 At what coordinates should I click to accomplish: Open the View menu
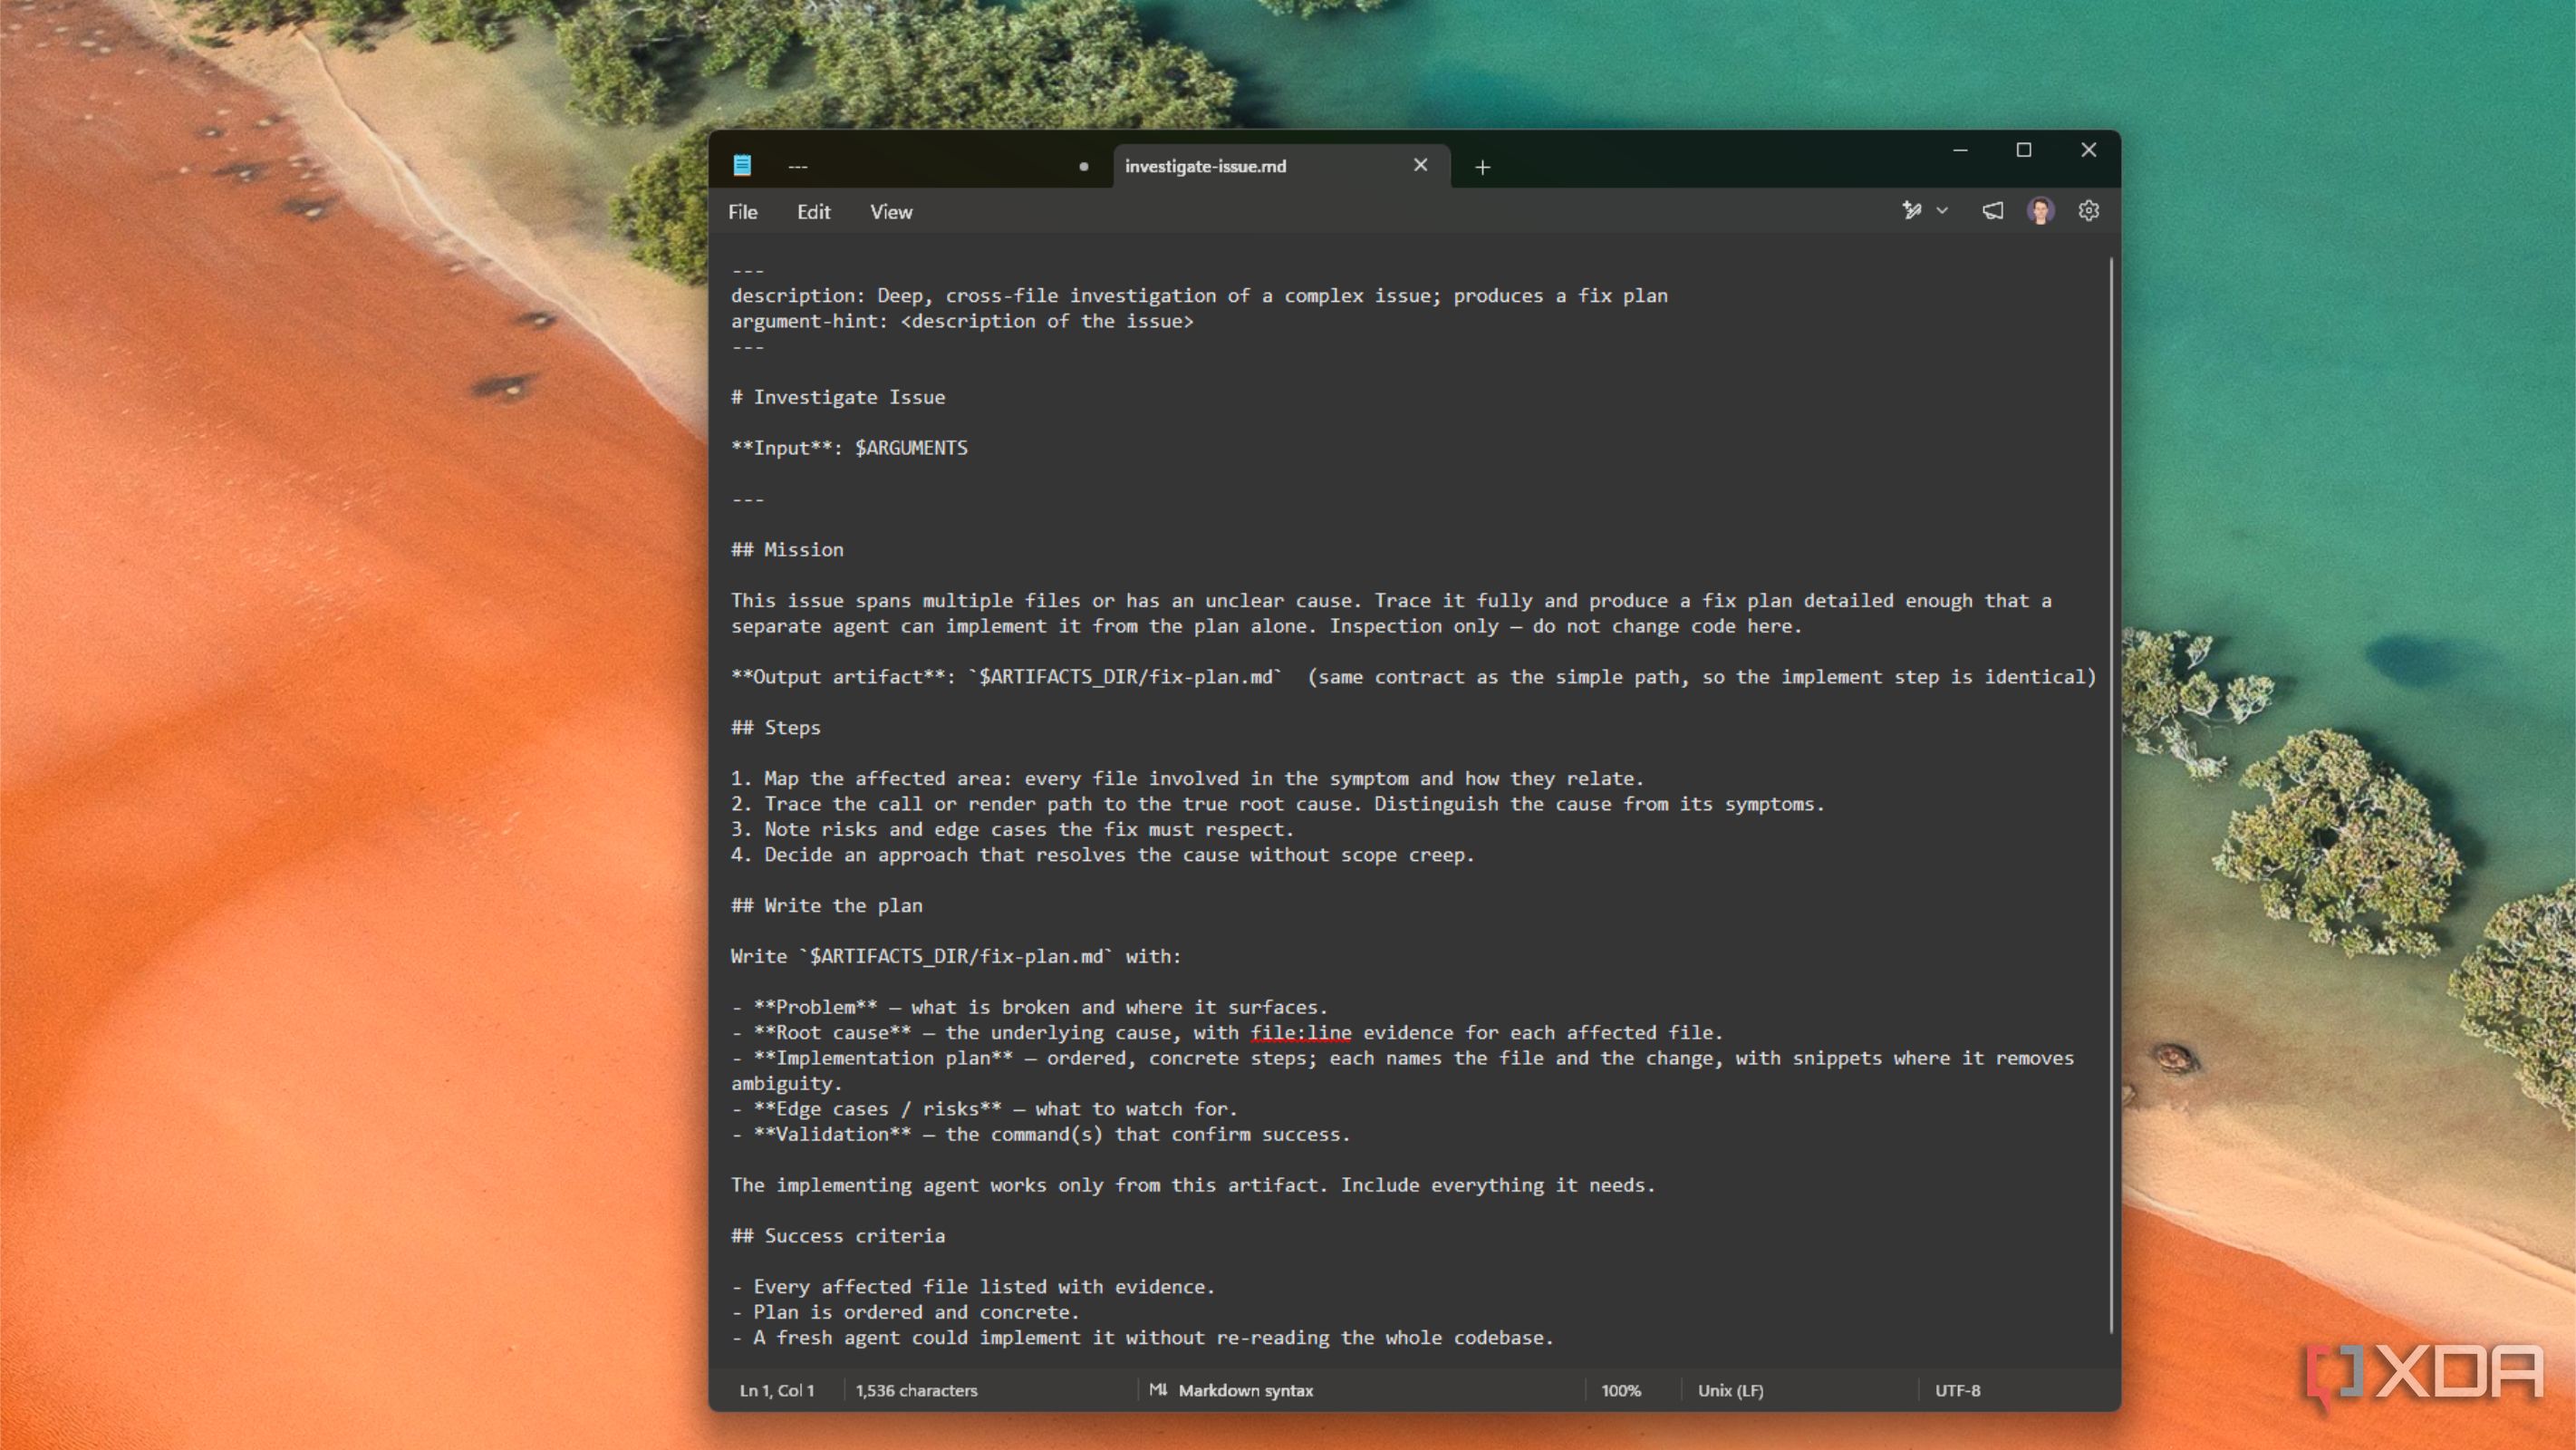click(x=890, y=212)
